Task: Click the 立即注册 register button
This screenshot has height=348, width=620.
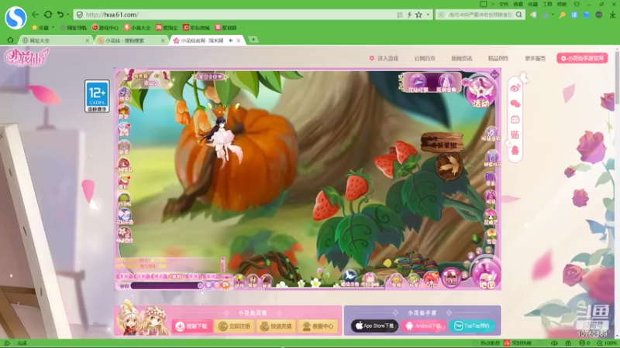Action: coord(235,326)
